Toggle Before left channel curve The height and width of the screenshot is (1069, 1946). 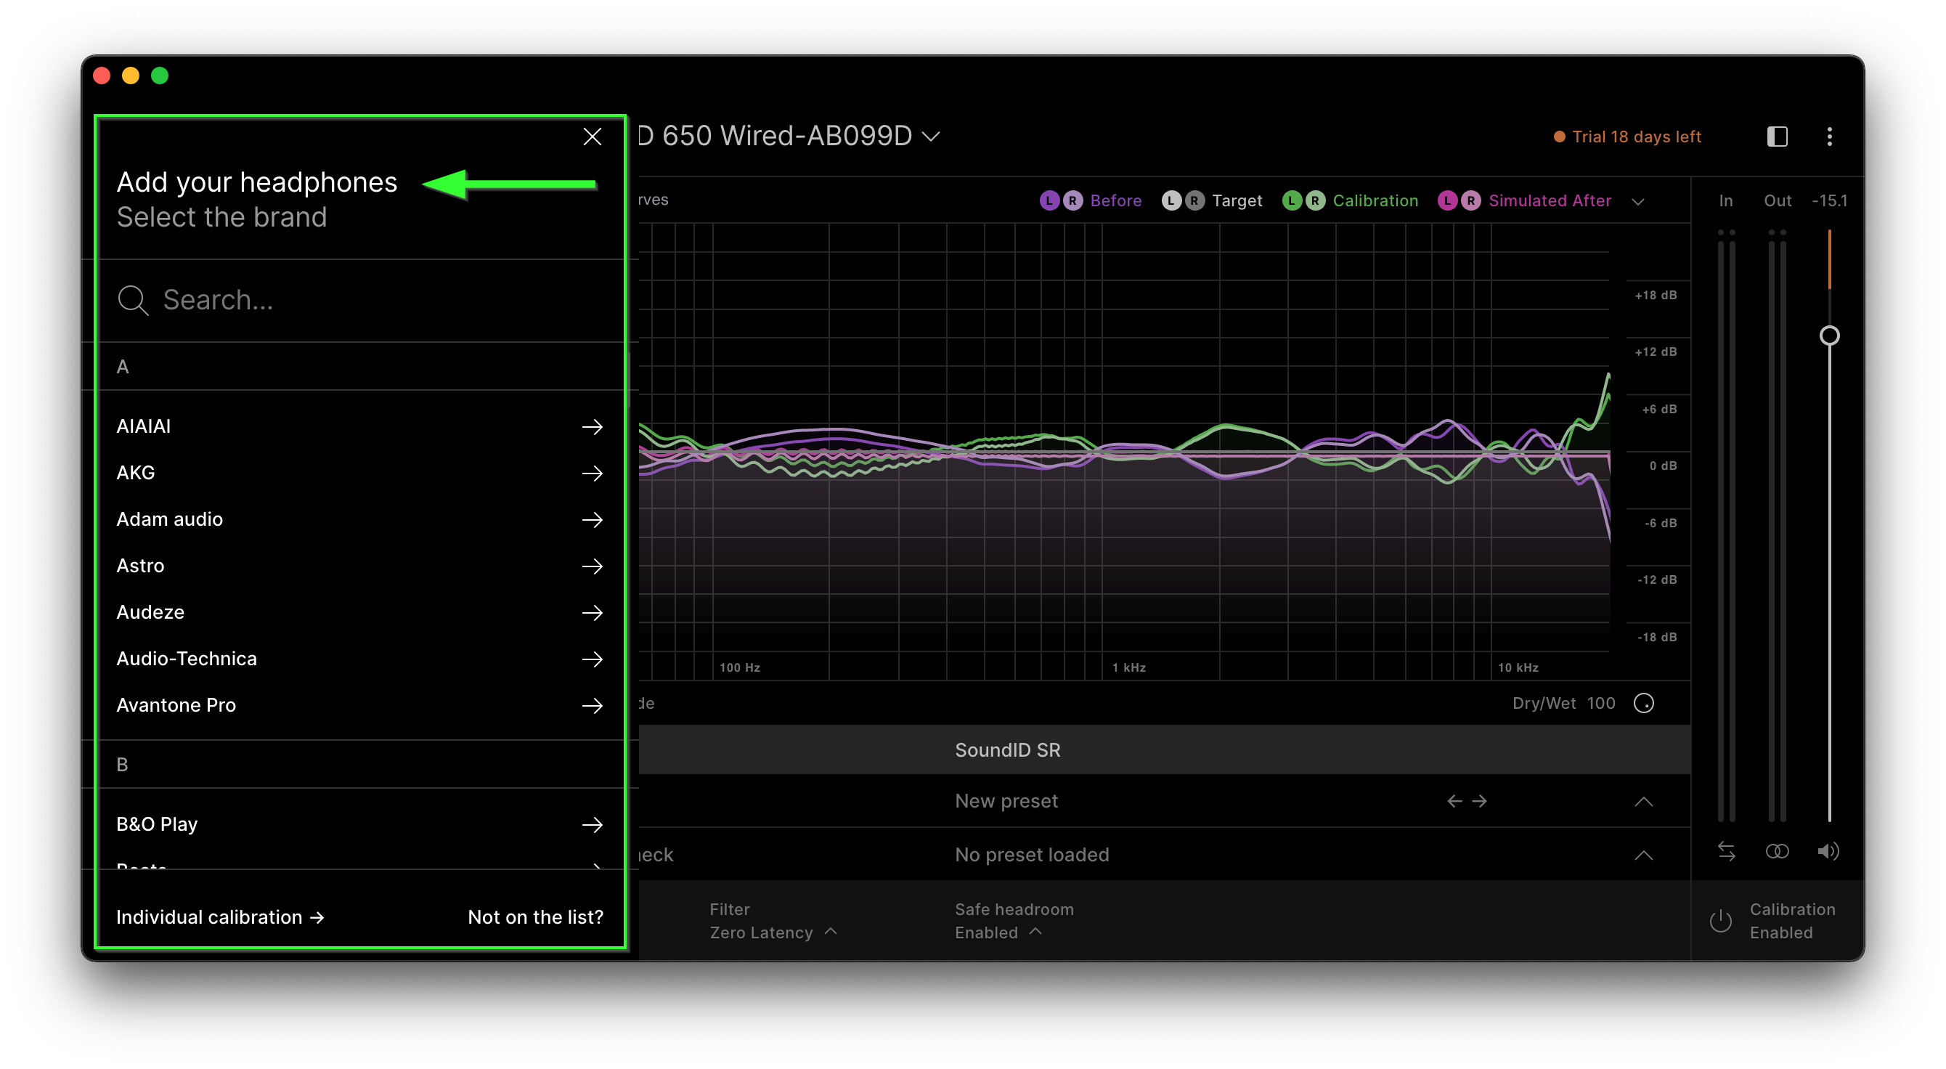(1049, 200)
